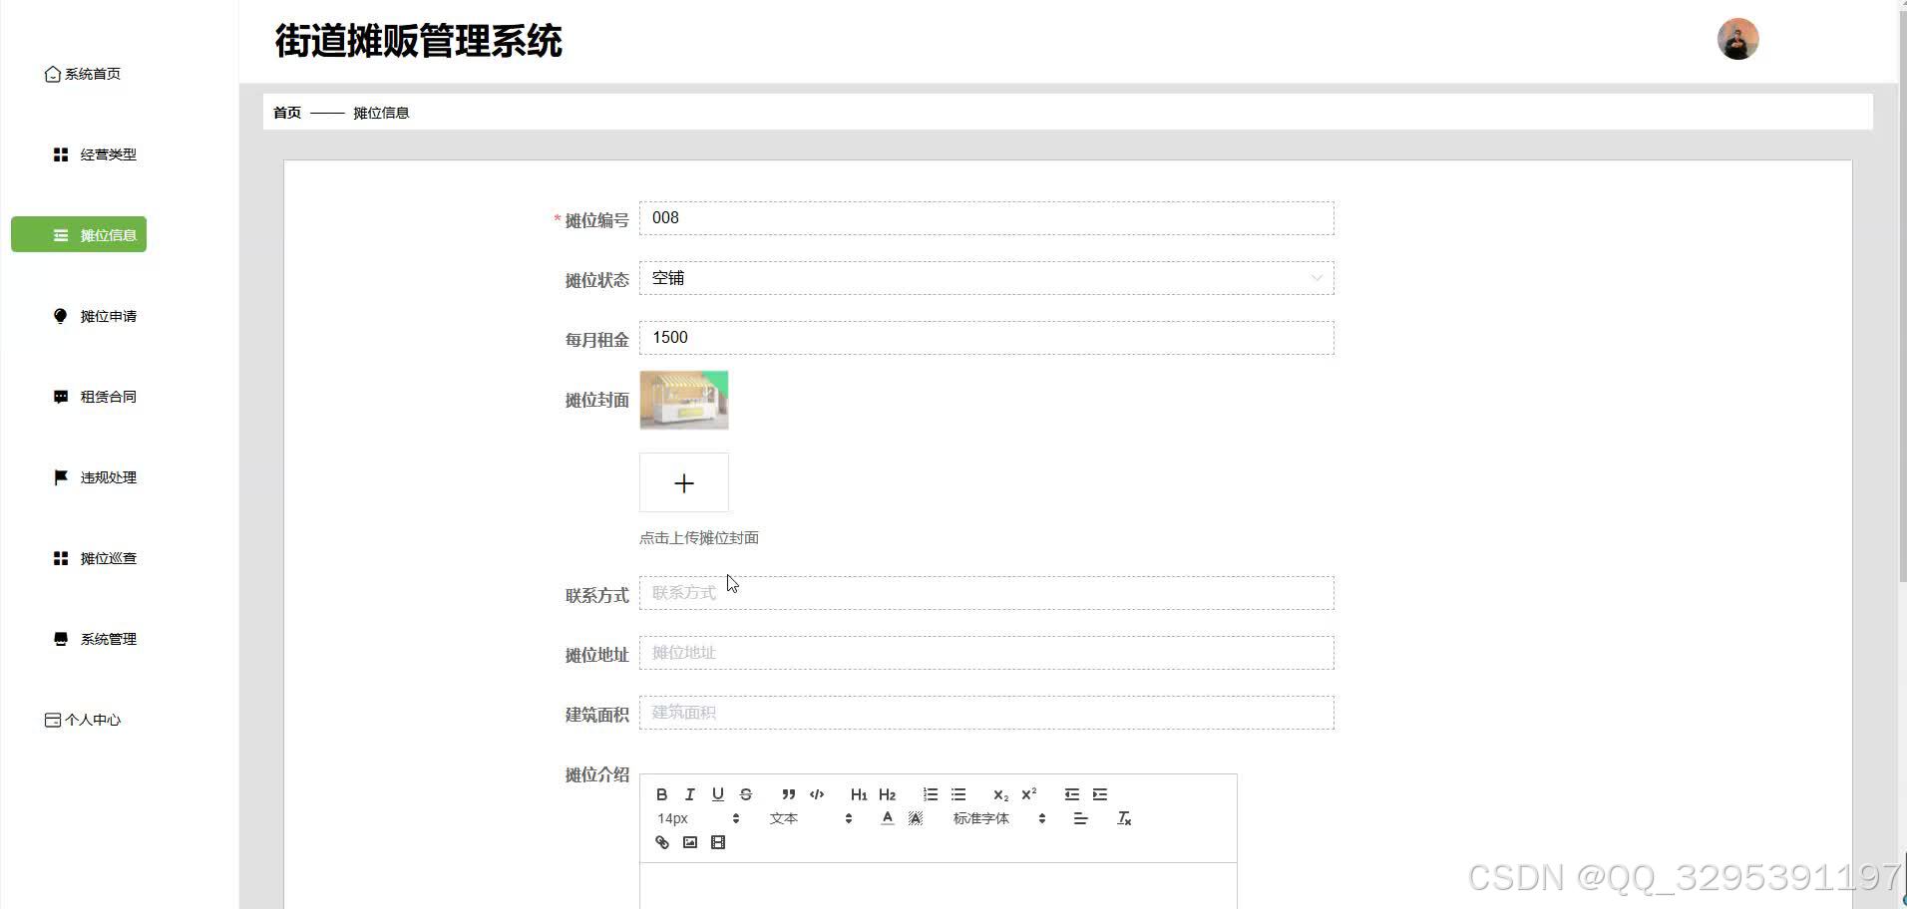Screen dimensions: 1907x909
Task: Insert a blockquote in the editor
Action: (788, 793)
